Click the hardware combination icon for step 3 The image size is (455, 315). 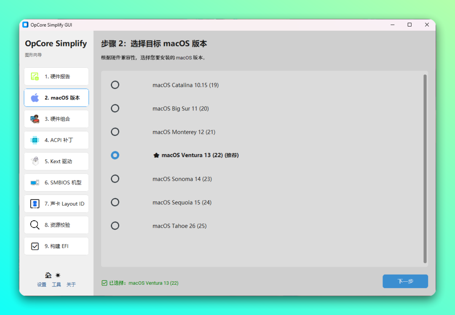[35, 119]
